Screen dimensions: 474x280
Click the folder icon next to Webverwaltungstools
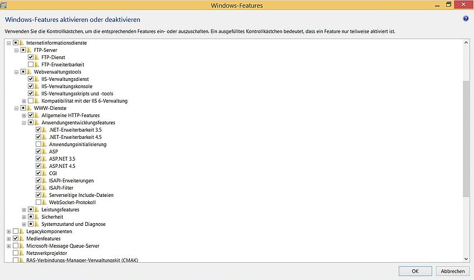point(30,71)
